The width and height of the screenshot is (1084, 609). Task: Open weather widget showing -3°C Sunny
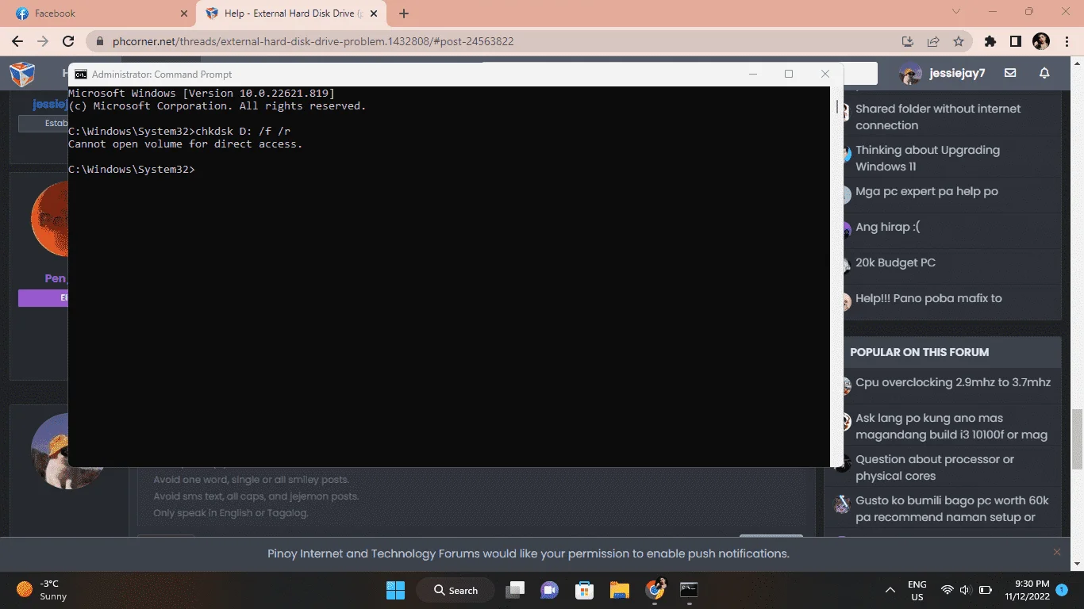pos(44,590)
